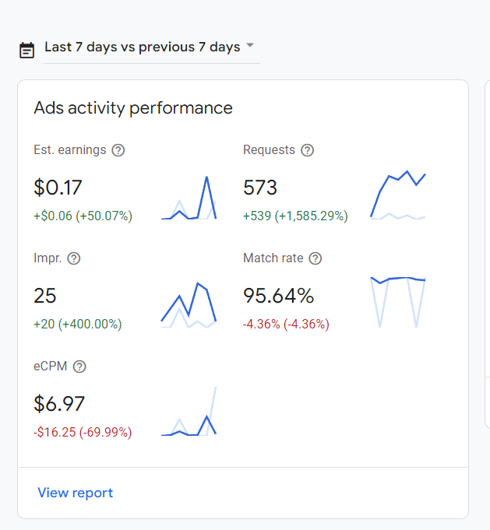Viewport: 490px width, 530px height.
Task: Open help icon next to Est. earnings
Action: coord(118,150)
